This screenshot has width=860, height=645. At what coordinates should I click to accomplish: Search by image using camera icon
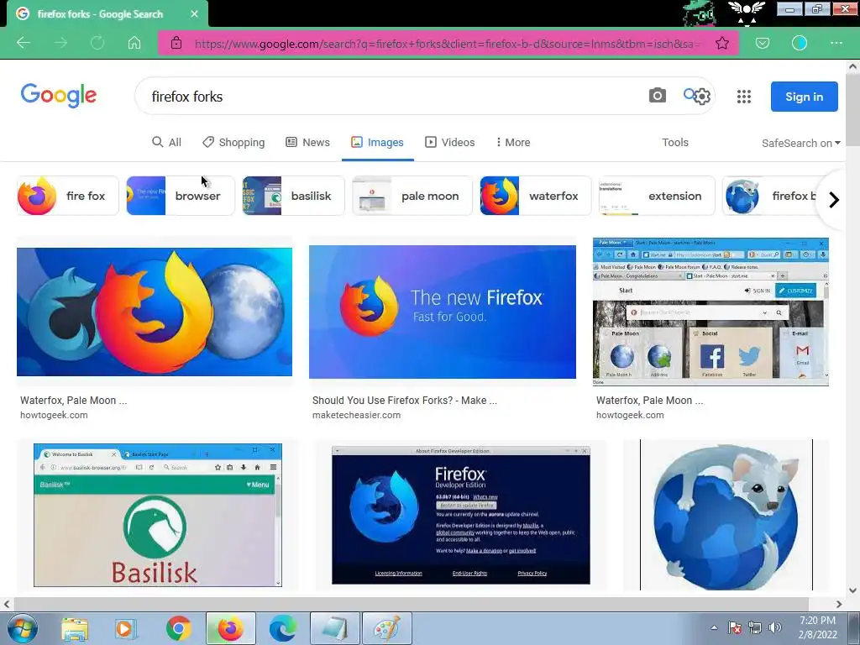657,96
